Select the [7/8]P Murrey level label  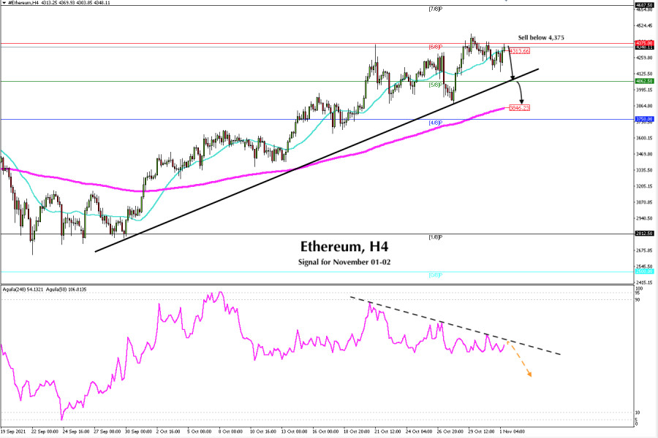click(x=436, y=9)
